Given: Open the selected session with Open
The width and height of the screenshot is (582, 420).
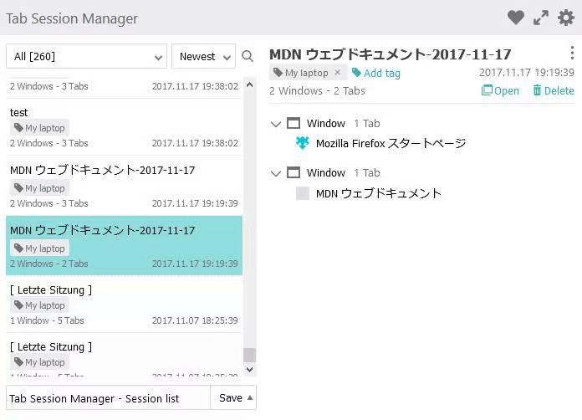Looking at the screenshot, I should pyautogui.click(x=500, y=90).
